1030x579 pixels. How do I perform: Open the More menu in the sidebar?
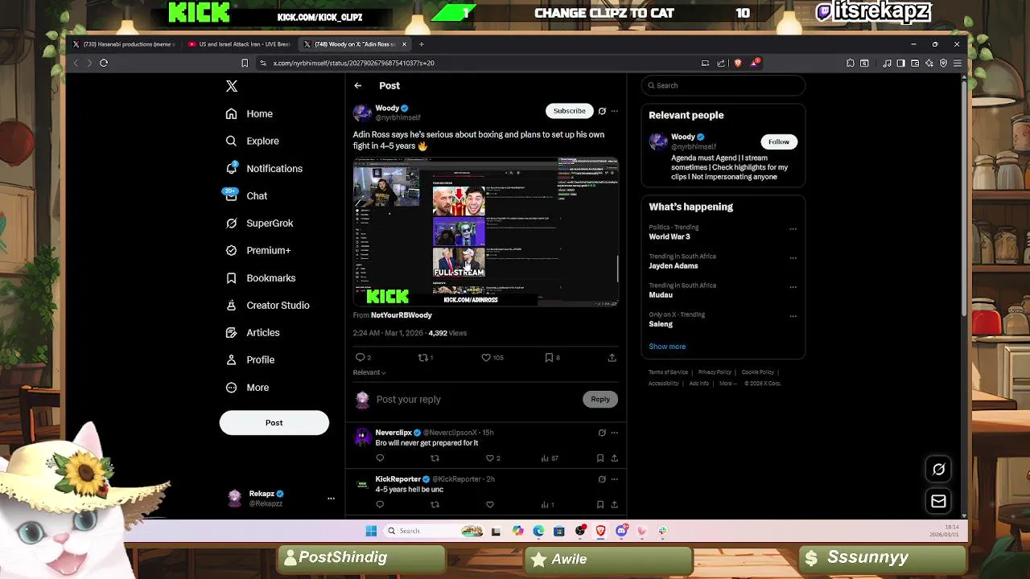tap(247, 387)
